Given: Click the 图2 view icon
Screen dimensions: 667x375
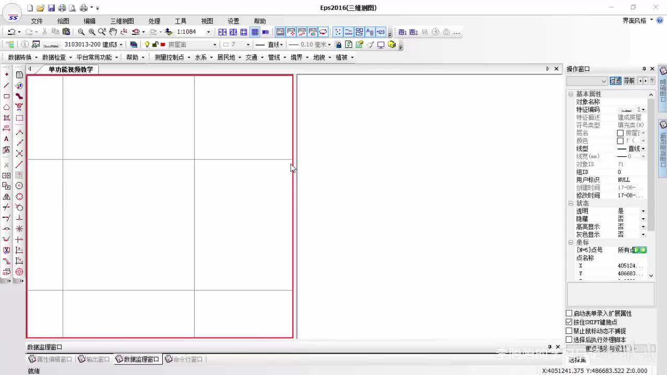Looking at the screenshot, I should coord(414,32).
